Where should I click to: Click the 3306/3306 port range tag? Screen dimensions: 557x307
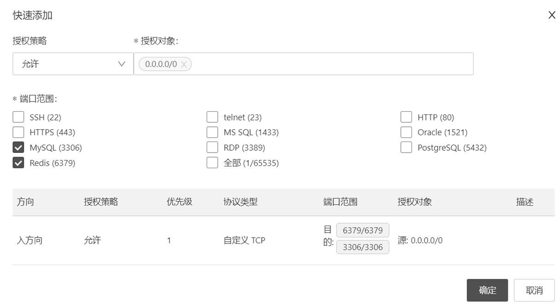pos(363,247)
